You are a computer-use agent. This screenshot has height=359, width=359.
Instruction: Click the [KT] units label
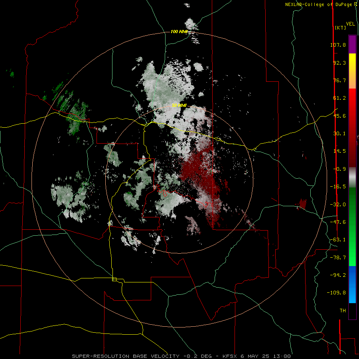[x=341, y=28]
